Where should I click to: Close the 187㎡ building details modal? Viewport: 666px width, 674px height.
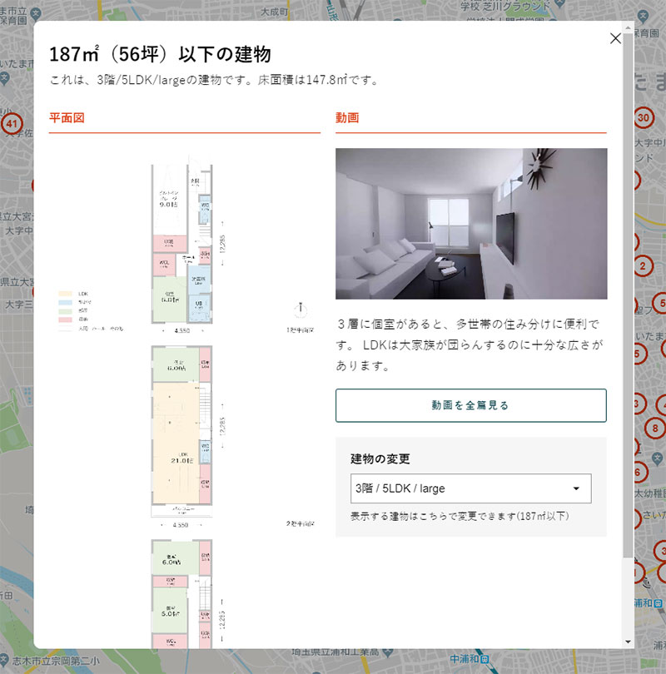click(x=615, y=38)
